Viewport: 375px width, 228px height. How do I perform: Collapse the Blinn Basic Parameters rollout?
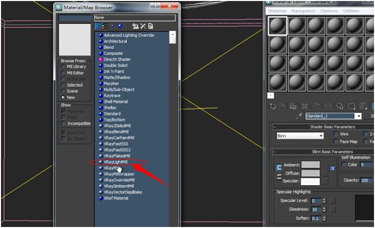click(274, 152)
